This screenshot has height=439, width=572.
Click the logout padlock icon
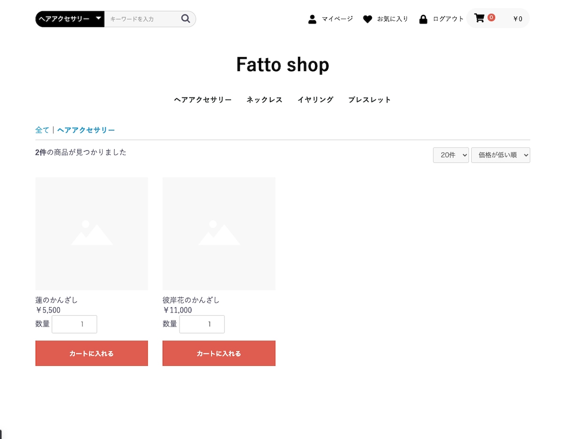[423, 19]
